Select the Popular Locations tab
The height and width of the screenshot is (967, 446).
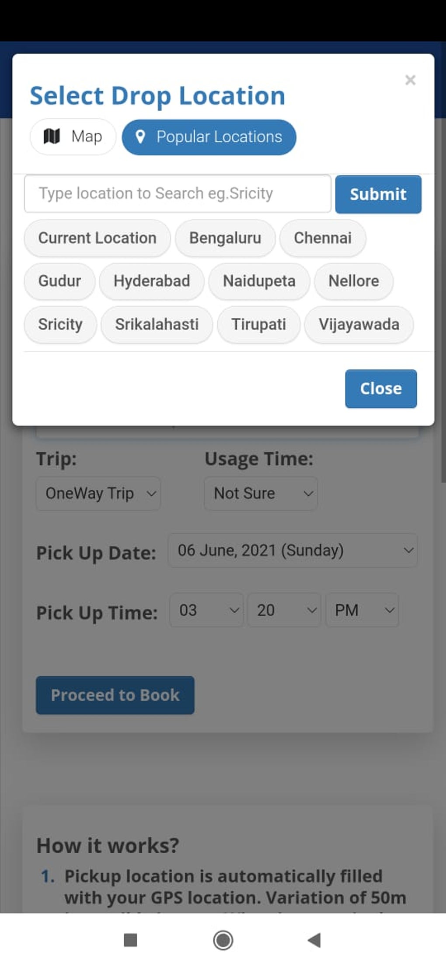tap(209, 137)
